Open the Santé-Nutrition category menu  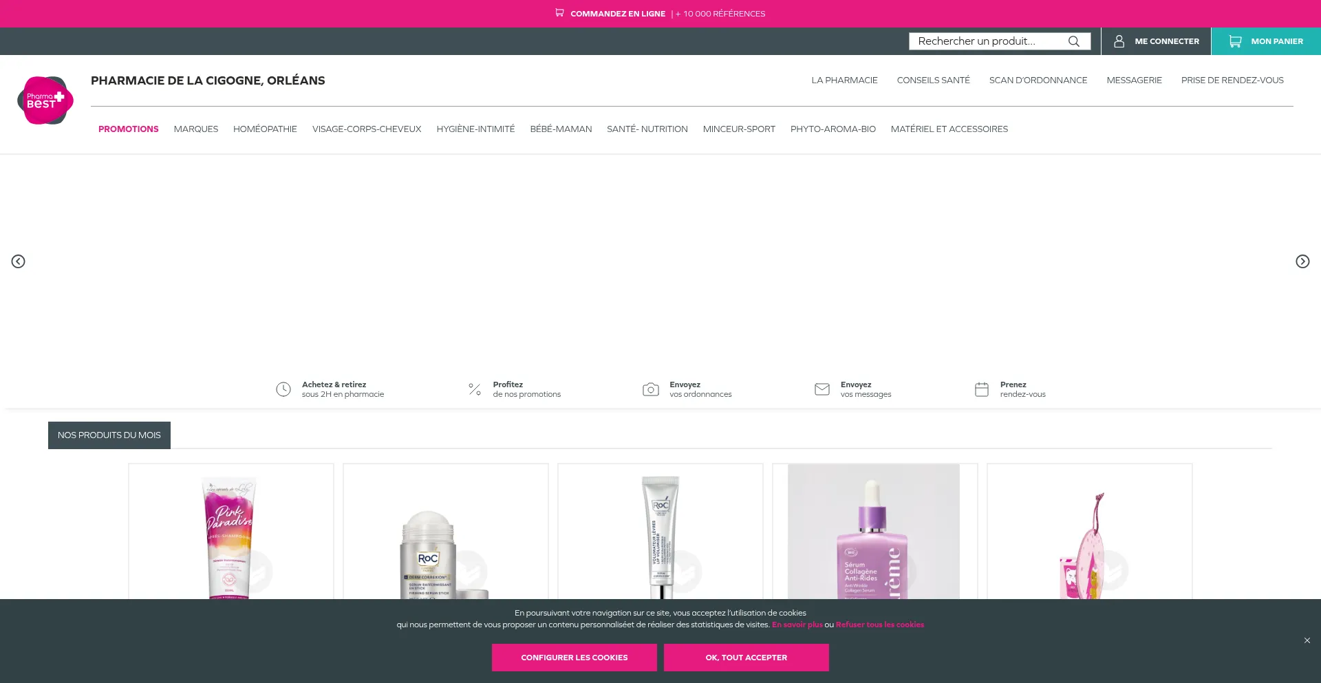(x=647, y=129)
